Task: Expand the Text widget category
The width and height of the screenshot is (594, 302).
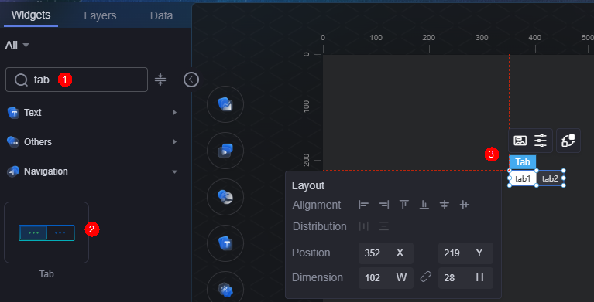Action: pos(92,113)
